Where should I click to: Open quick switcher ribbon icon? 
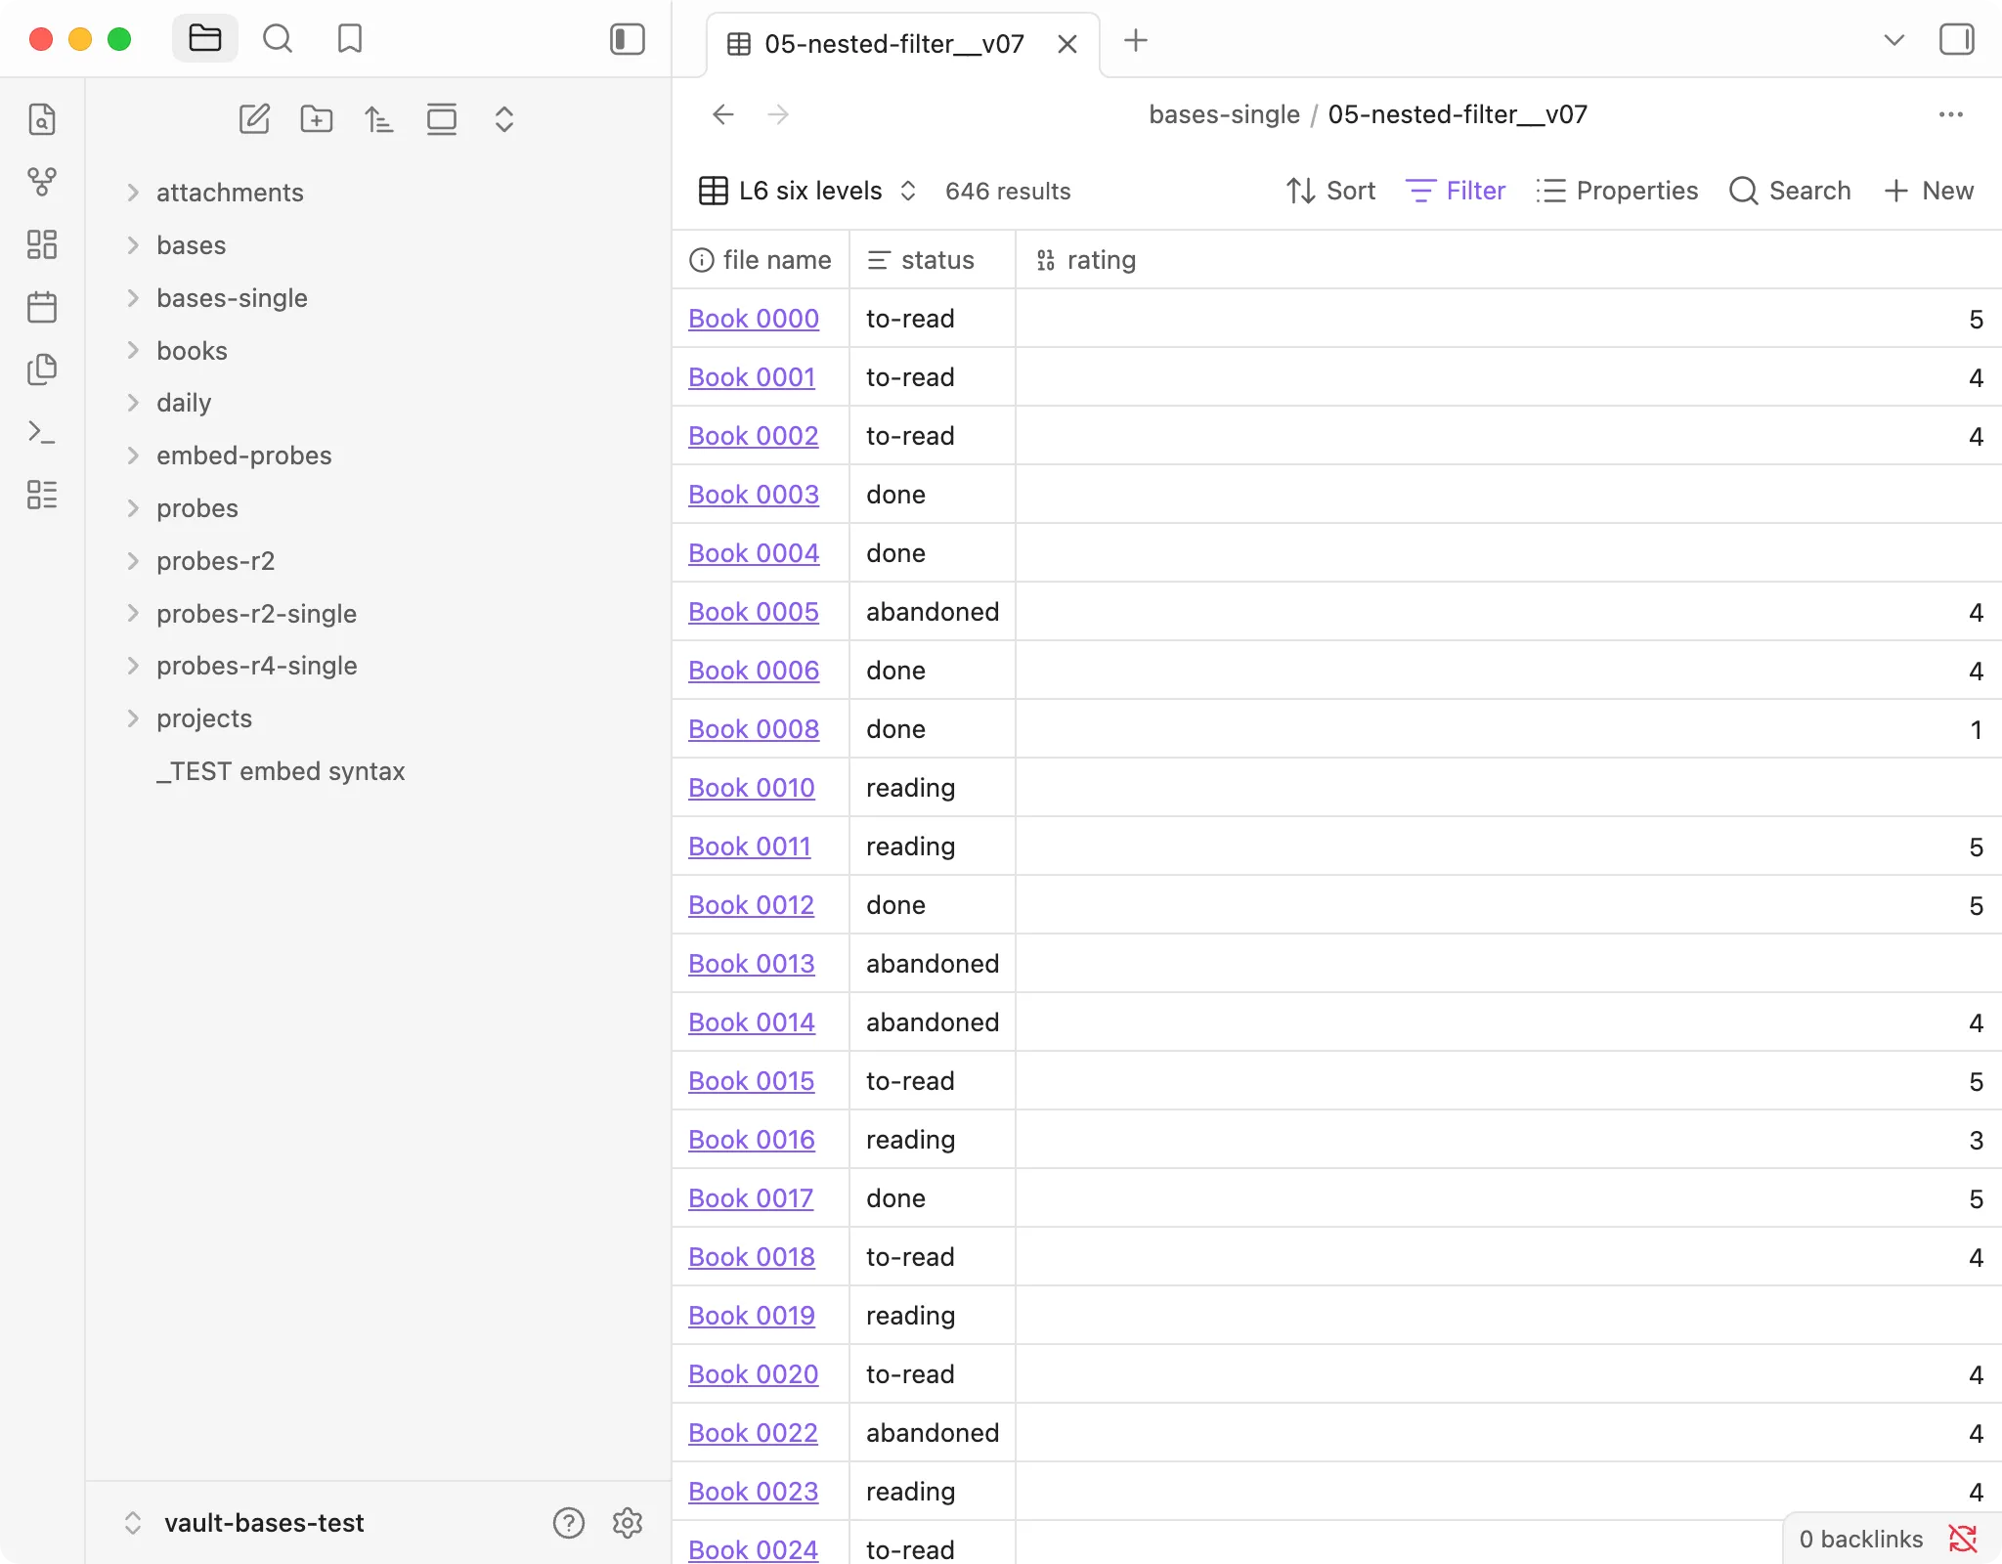tap(42, 119)
